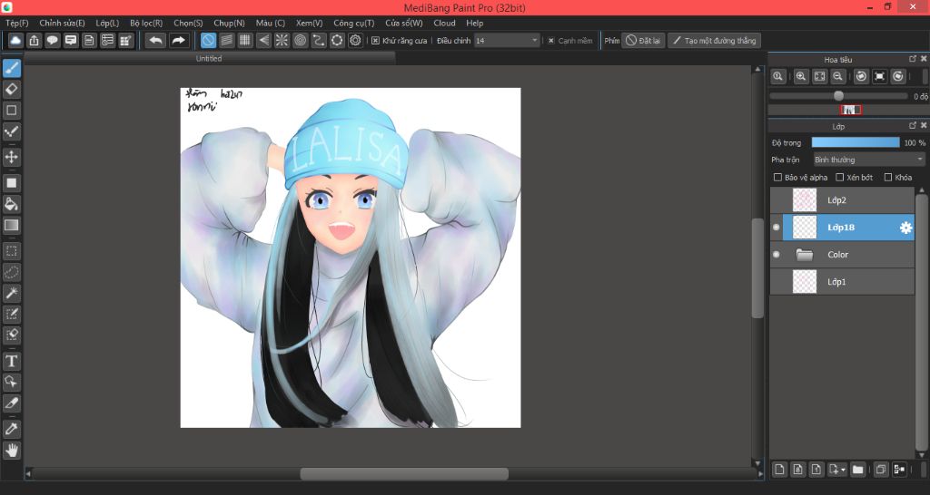Open Chỉnh sửa(E) menu
The height and width of the screenshot is (495, 930).
pos(63,23)
